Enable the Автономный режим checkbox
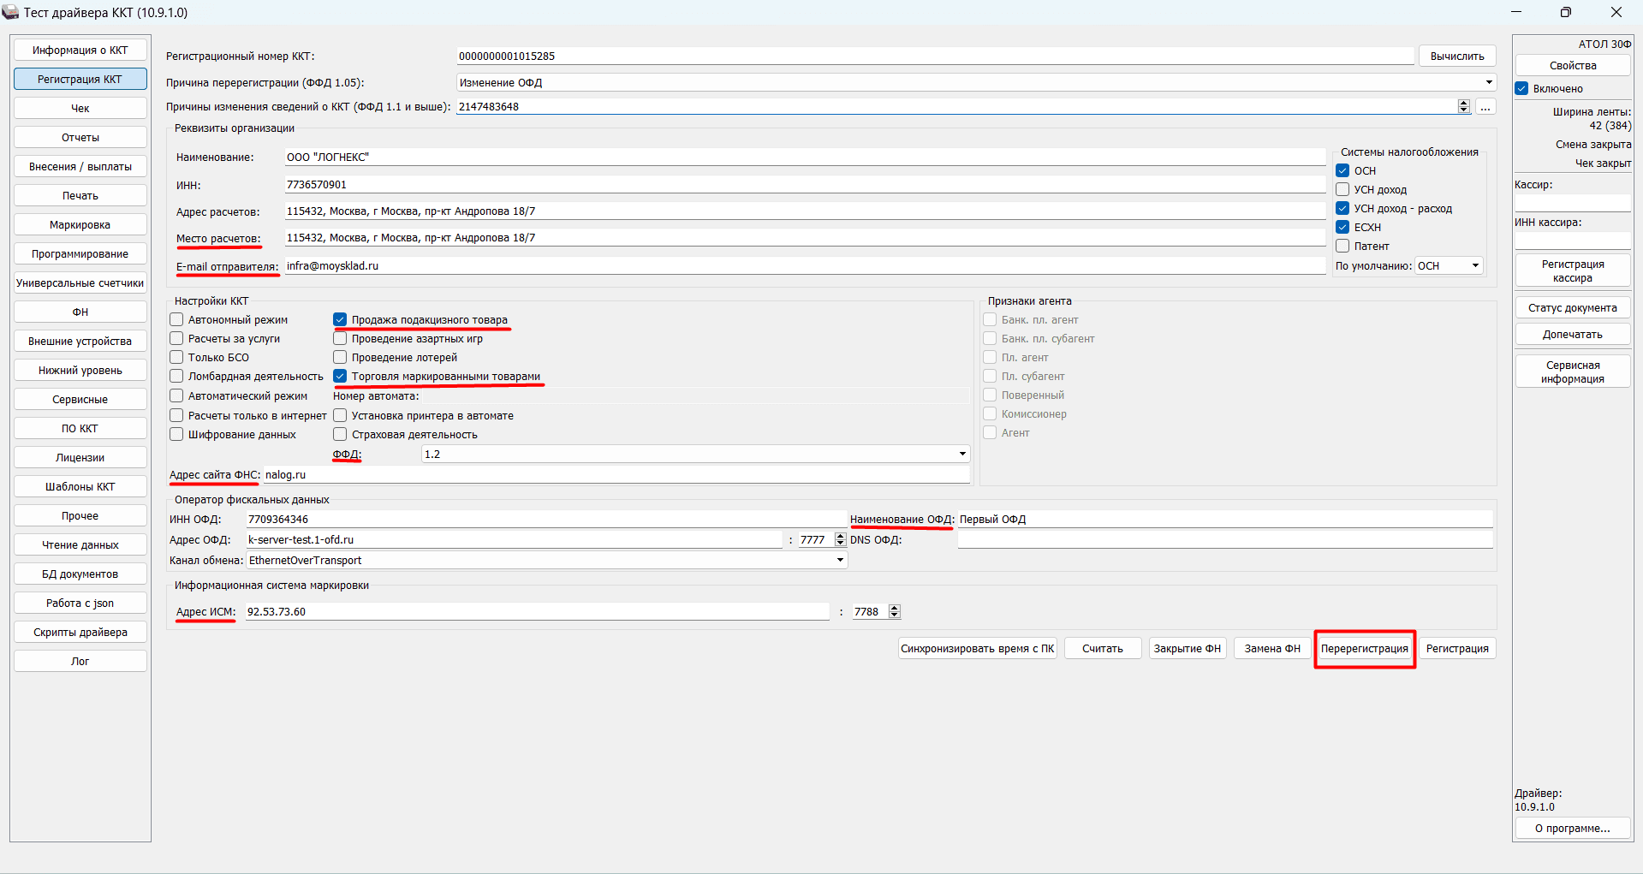Viewport: 1643px width, 874px height. pos(177,319)
